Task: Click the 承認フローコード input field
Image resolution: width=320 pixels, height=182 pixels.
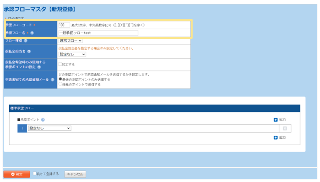Action: click(x=64, y=25)
